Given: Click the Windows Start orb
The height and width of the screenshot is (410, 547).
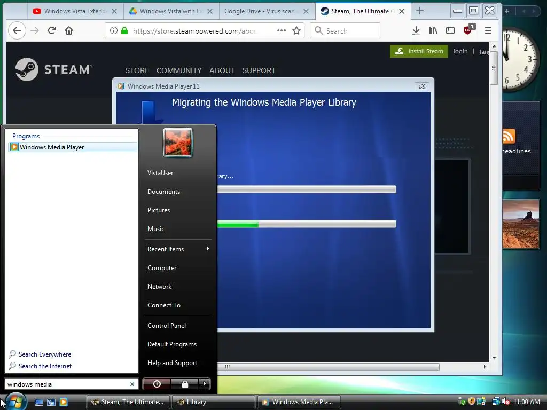Looking at the screenshot, I should 15,401.
